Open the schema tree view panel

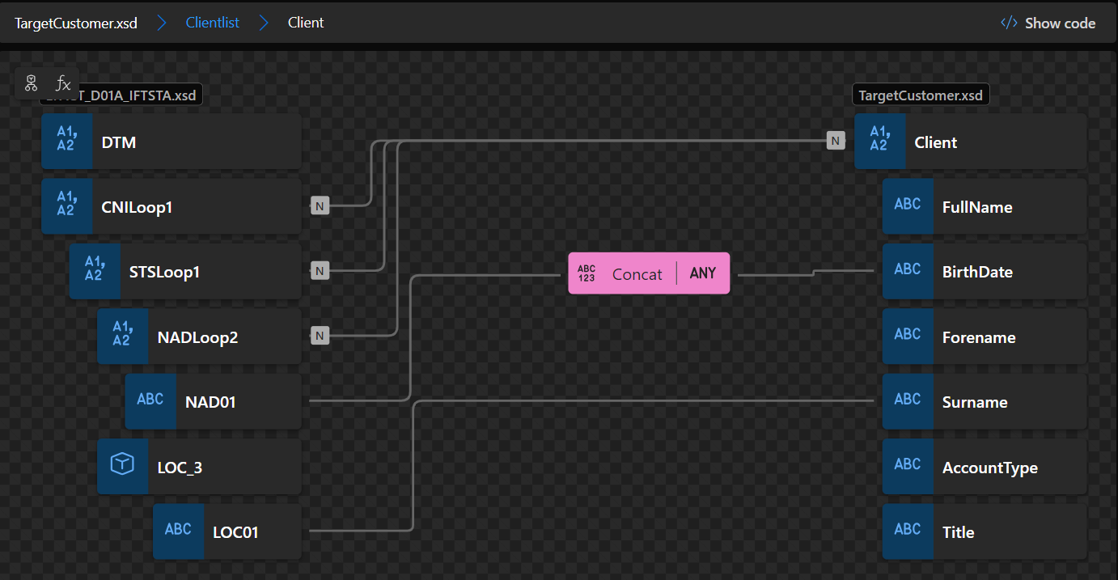click(30, 83)
